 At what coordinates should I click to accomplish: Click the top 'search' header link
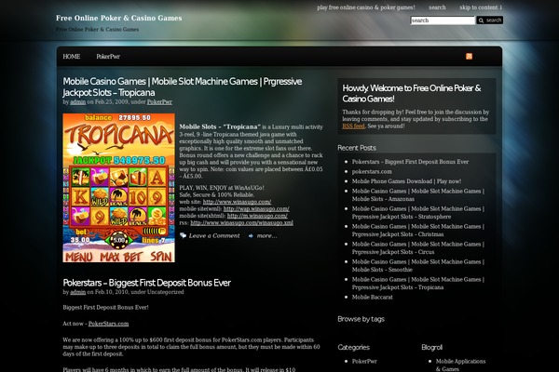click(x=437, y=7)
